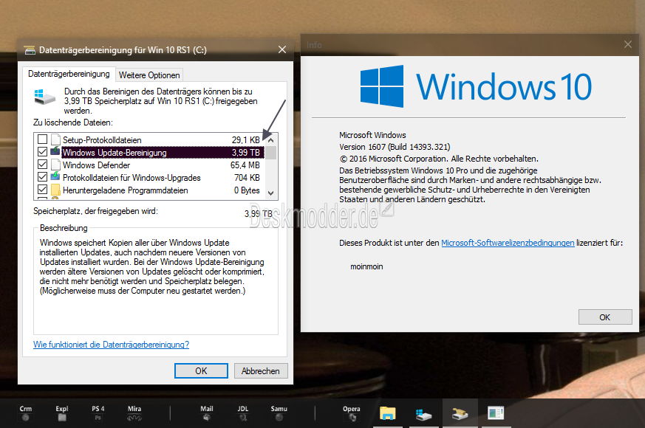Click the Abbrechen button
Viewport: 645px width, 428px height.
tap(260, 371)
